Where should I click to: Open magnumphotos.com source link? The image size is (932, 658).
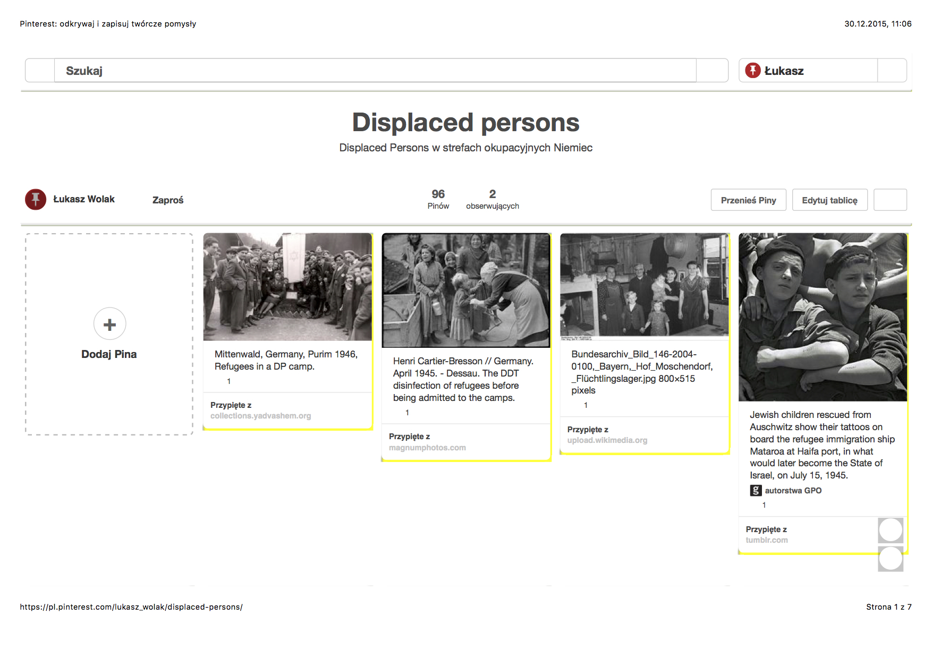427,448
